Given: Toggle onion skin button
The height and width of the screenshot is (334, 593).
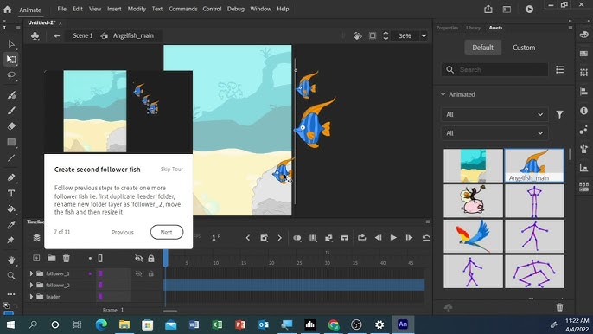Looking at the screenshot, I should pos(297,238).
